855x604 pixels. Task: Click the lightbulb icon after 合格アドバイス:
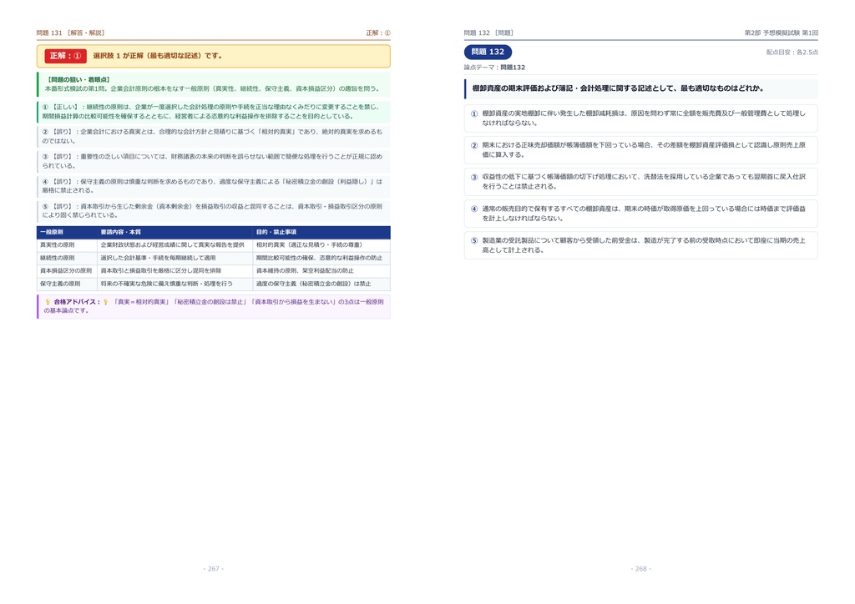(106, 302)
